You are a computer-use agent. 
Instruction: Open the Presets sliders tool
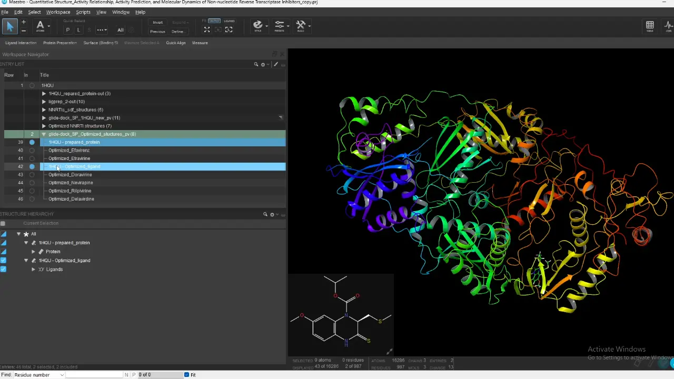[280, 26]
